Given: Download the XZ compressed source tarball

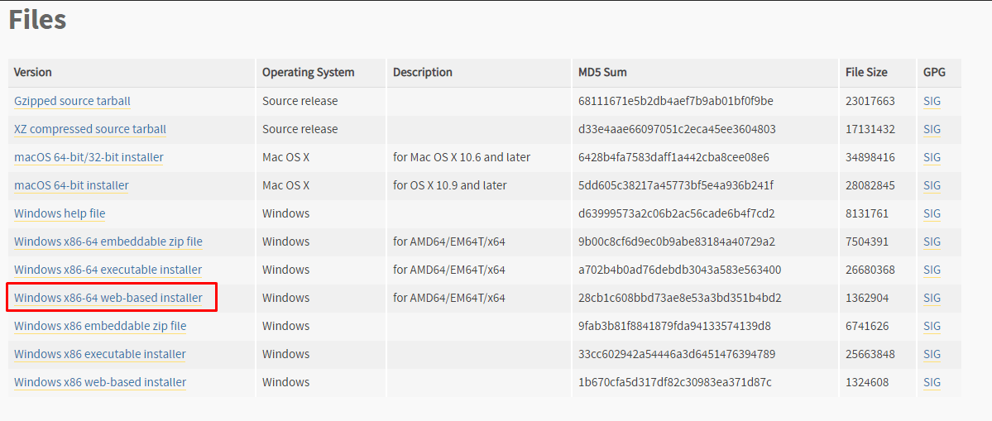Looking at the screenshot, I should point(90,129).
